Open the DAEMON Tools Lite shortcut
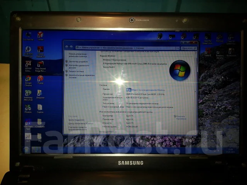 click(28, 52)
